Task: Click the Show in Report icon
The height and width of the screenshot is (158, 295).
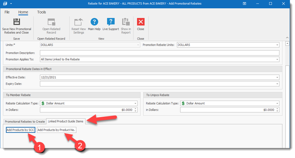Action: (x=126, y=22)
